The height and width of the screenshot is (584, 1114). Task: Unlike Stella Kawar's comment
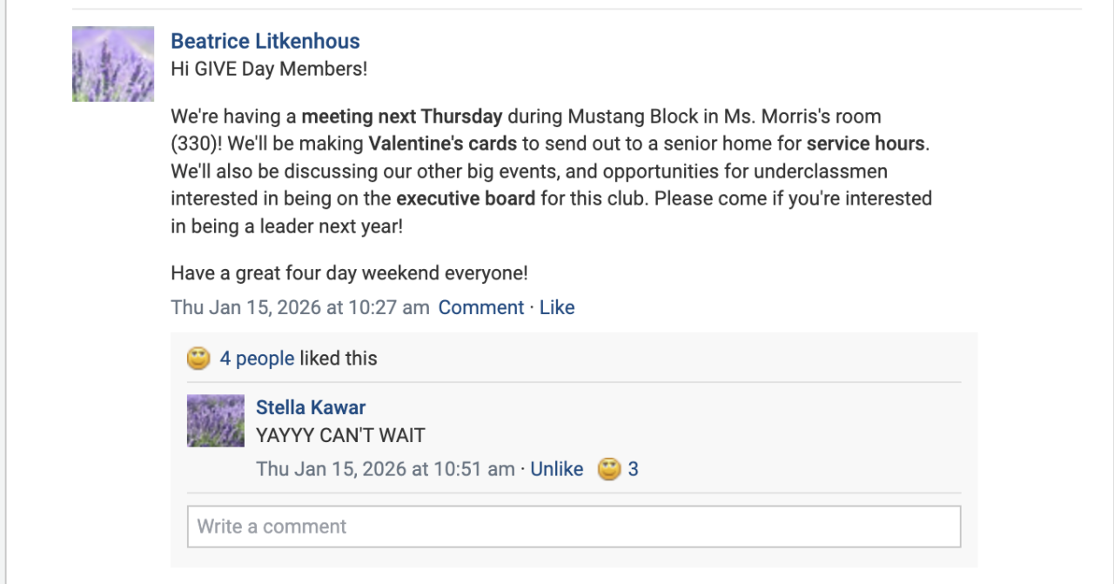(x=557, y=469)
